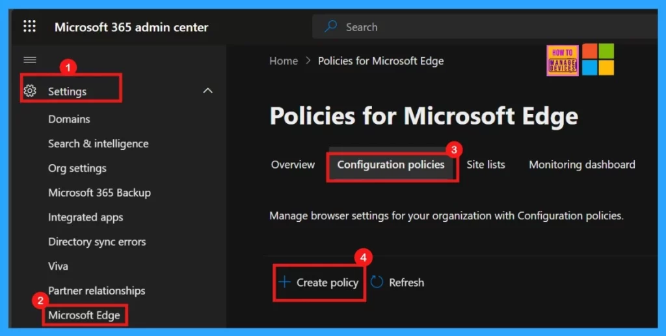The image size is (666, 336).
Task: Click the search magnifier icon
Action: point(330,26)
